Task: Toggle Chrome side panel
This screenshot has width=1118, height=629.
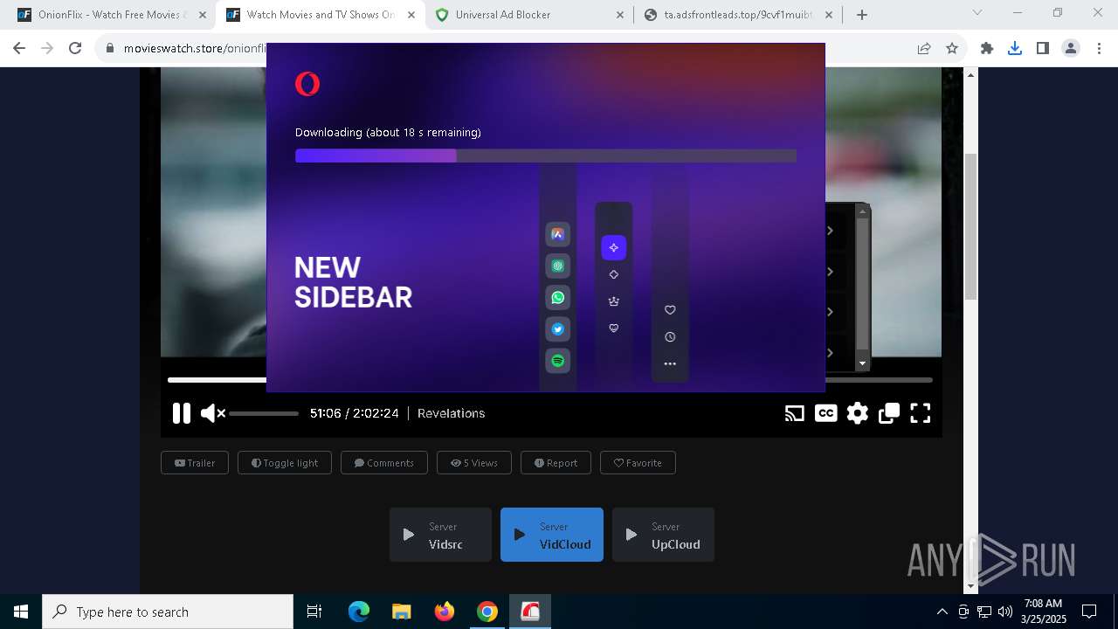Action: click(1043, 49)
